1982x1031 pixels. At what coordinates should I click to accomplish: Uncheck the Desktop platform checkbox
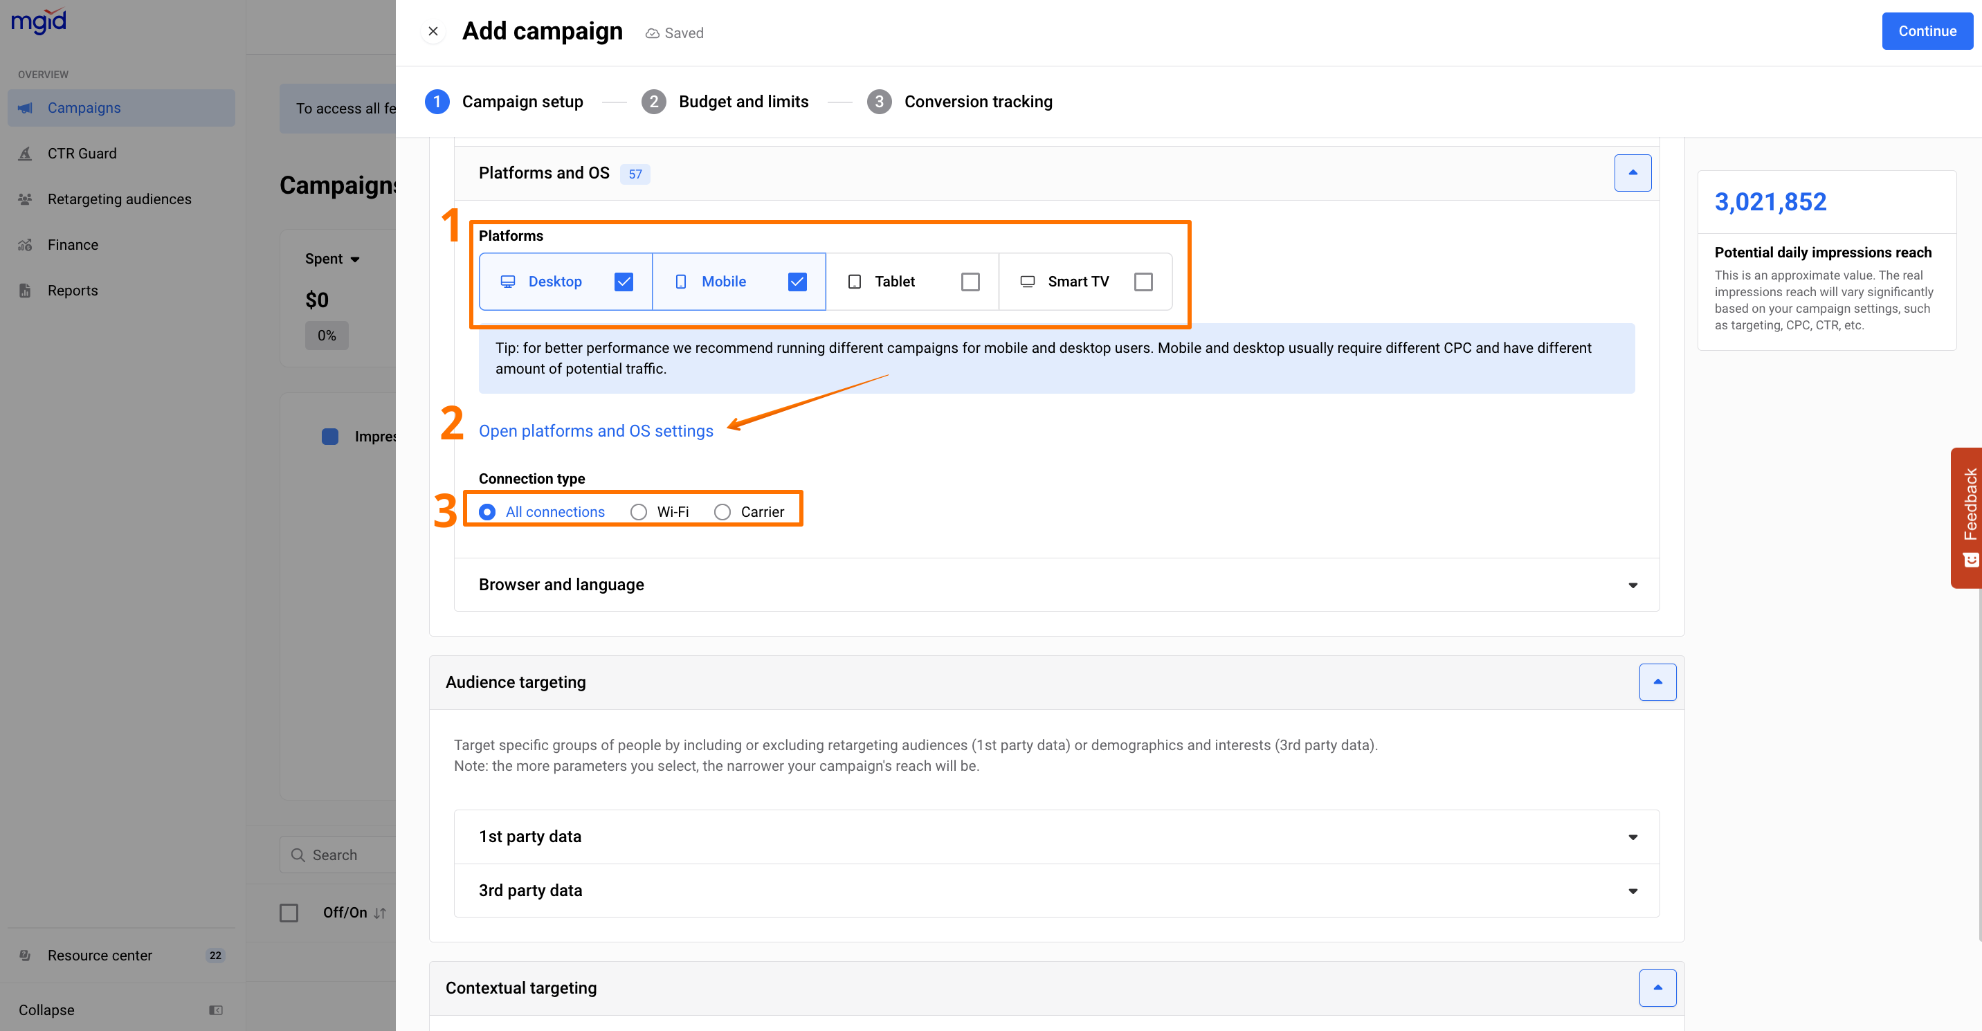(624, 282)
